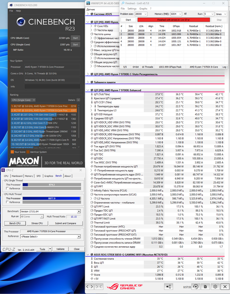Open Details dropdown arrow in Cinebench ranking
The width and height of the screenshot is (230, 294).
point(78,100)
